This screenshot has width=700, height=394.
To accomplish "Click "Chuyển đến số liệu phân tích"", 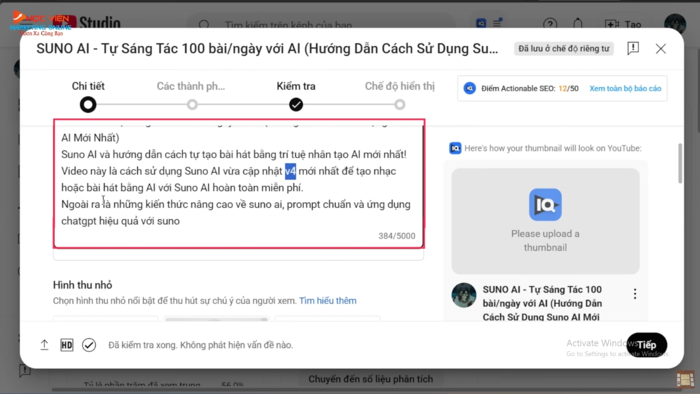I will tap(370, 379).
